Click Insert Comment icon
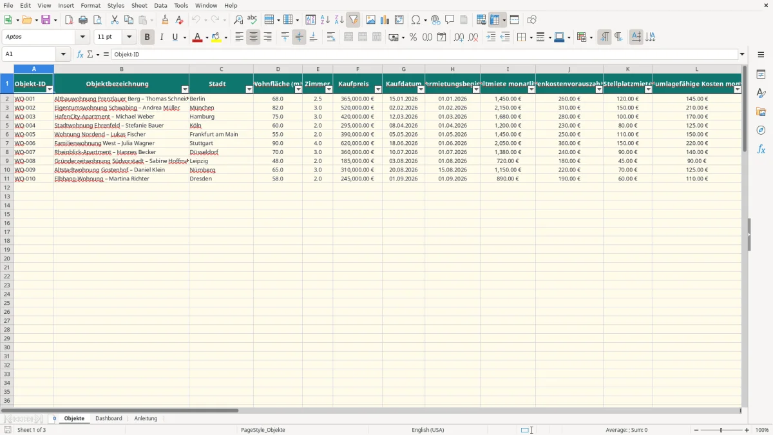 tap(450, 20)
